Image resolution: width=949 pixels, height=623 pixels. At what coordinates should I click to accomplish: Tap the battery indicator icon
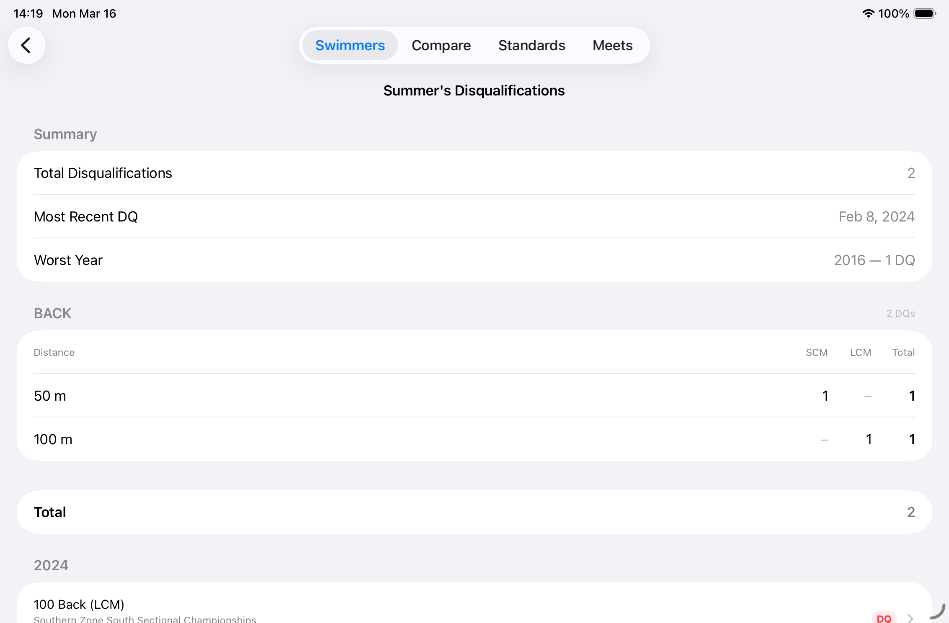924,13
